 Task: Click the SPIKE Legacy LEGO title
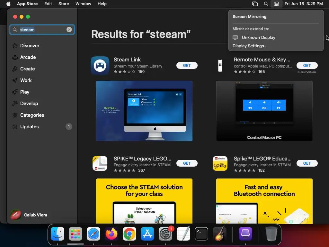pos(142,159)
